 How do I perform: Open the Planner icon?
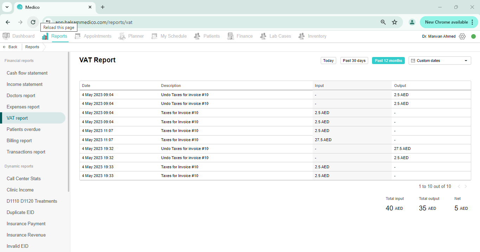pos(122,36)
